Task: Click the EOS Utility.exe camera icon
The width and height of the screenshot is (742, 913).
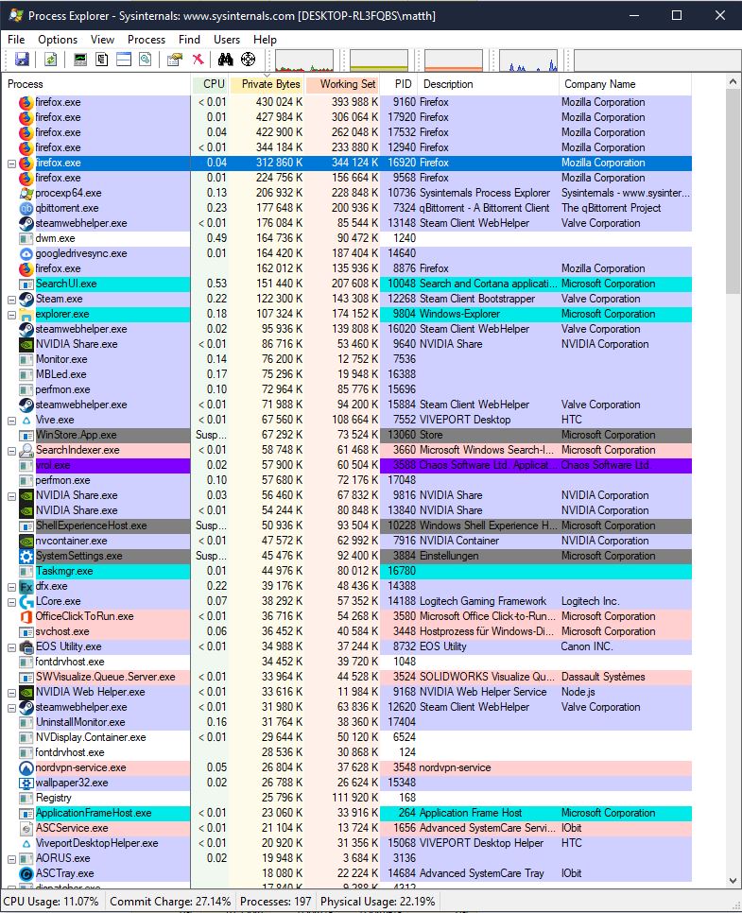Action: point(26,646)
